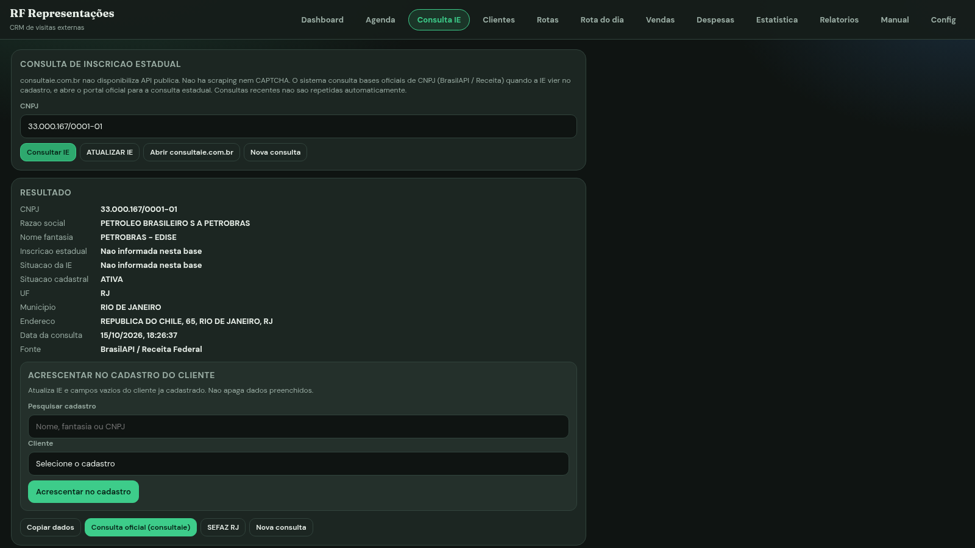975x548 pixels.
Task: Click the ATUALIZAR IE button
Action: pyautogui.click(x=110, y=152)
